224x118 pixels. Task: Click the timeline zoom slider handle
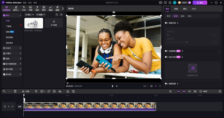(206, 91)
